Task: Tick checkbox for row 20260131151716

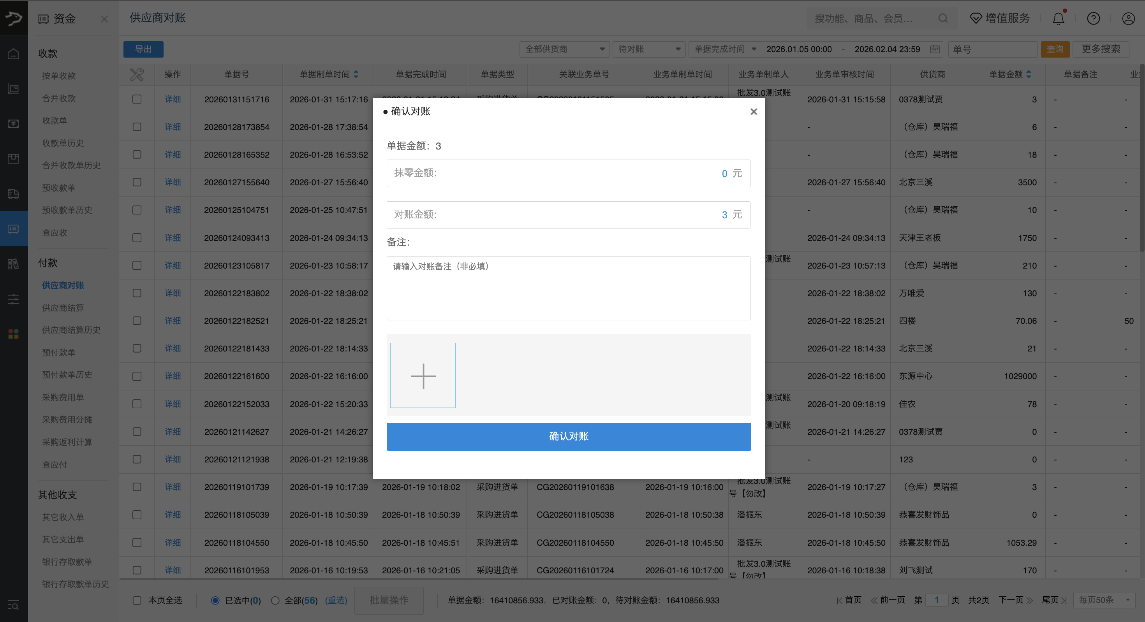Action: point(137,99)
